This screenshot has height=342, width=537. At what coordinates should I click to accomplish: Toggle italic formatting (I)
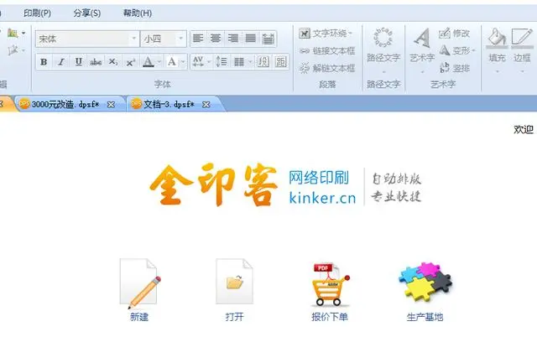[61, 62]
